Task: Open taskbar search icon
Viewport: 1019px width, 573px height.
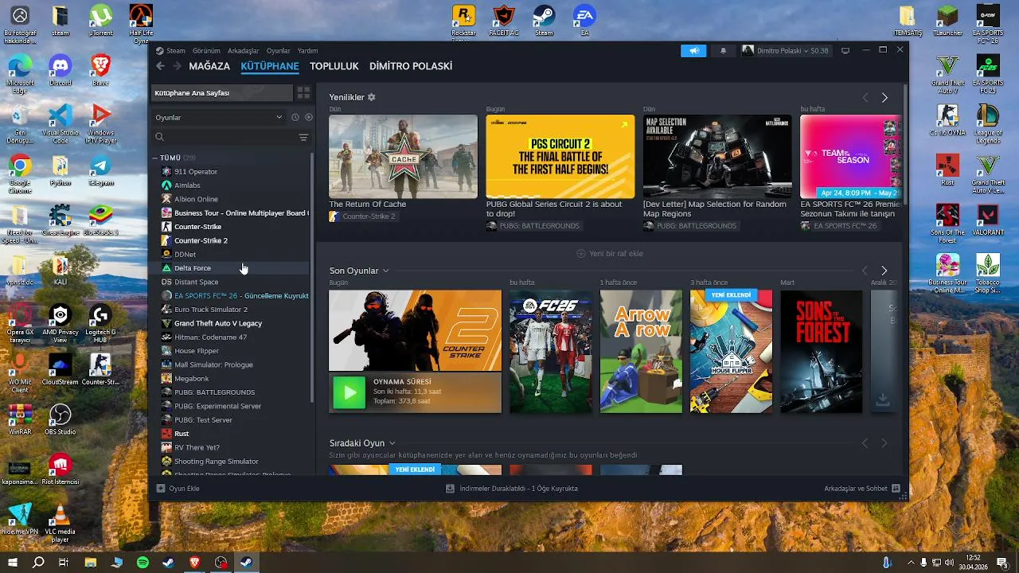Action: (x=38, y=563)
